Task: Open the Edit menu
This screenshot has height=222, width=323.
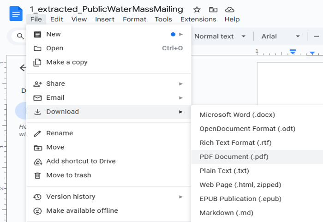Action: [x=57, y=19]
